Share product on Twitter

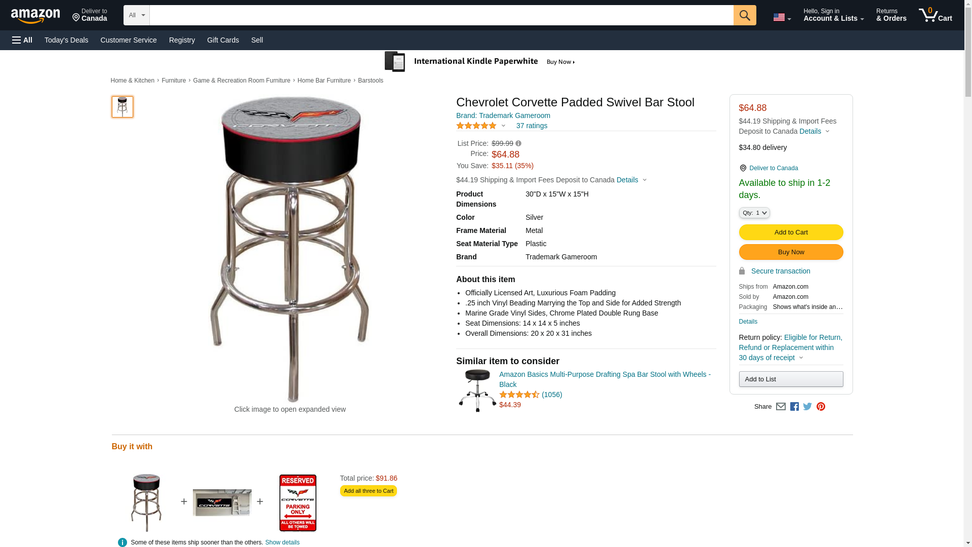[807, 407]
